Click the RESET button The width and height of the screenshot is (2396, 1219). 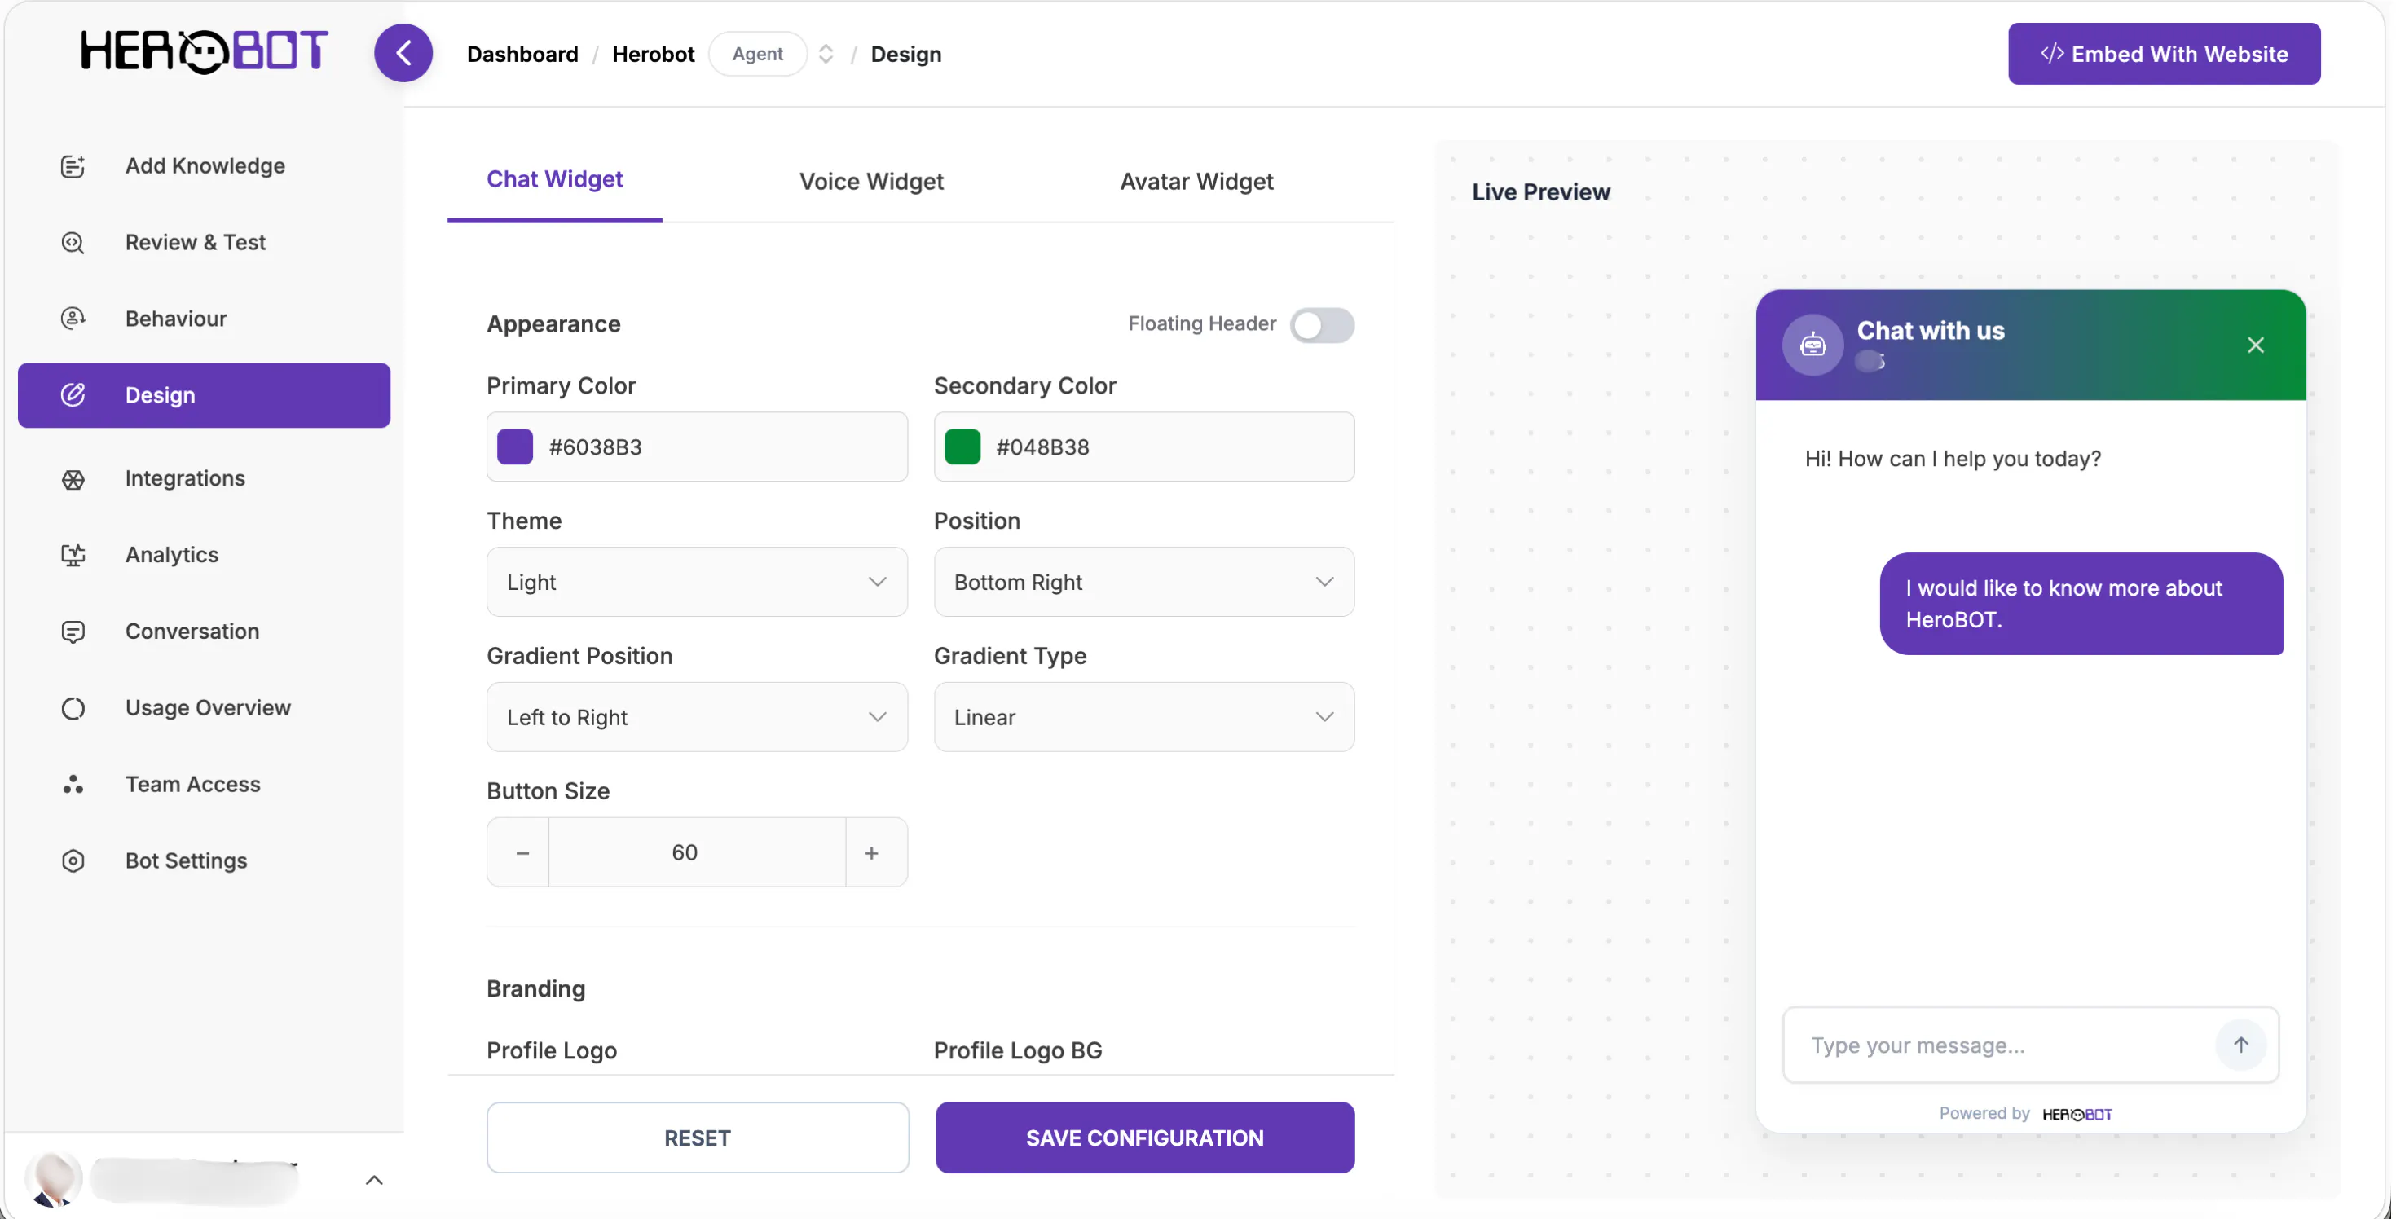697,1138
